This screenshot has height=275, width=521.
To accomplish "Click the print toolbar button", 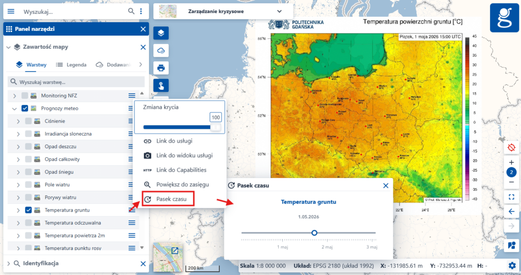I will pos(161,68).
